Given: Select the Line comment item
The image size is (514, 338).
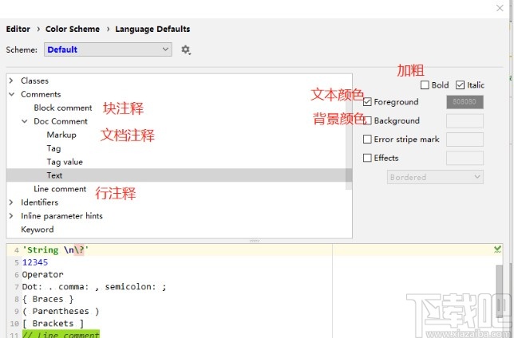Looking at the screenshot, I should [x=60, y=189].
